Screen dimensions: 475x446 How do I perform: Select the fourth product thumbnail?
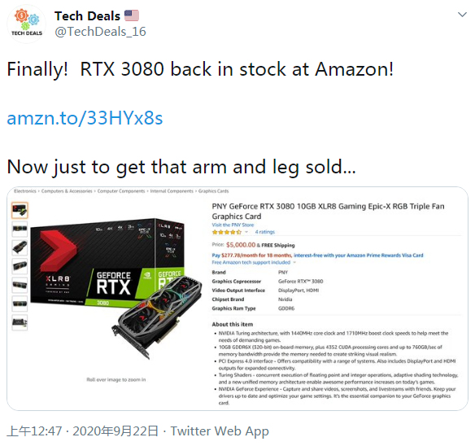point(20,266)
